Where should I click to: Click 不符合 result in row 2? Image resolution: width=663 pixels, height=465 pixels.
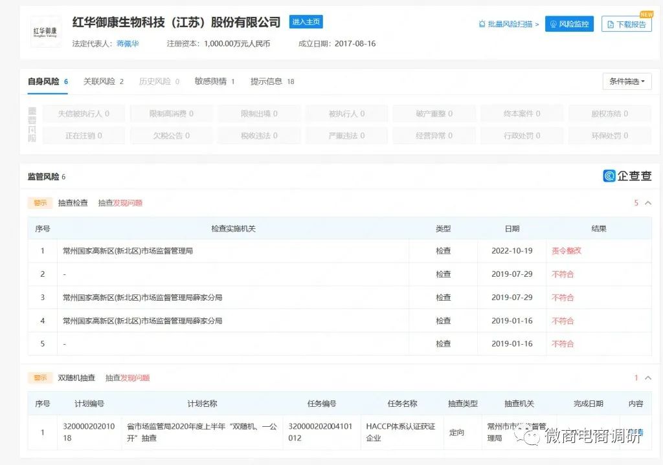563,274
